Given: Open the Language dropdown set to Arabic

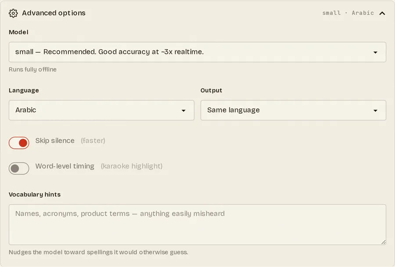Looking at the screenshot, I should 101,110.
